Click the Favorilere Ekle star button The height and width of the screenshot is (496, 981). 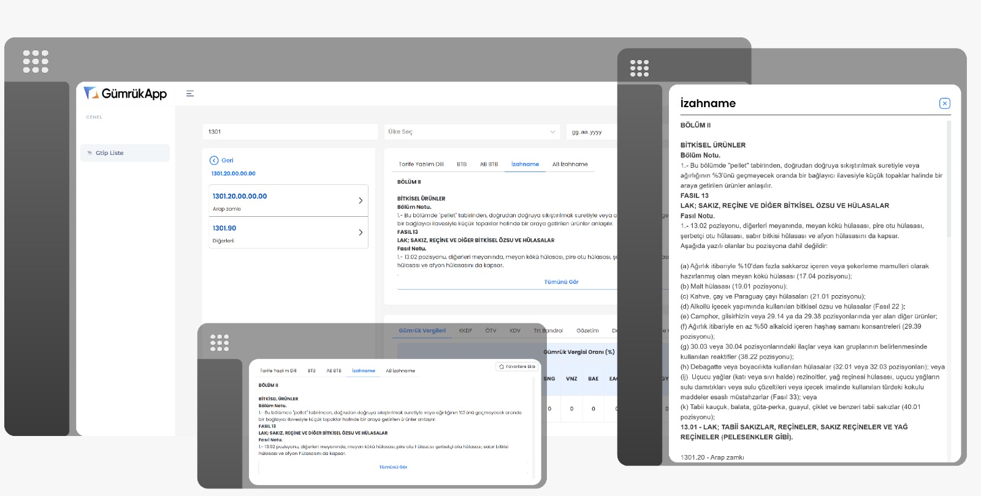coord(517,367)
